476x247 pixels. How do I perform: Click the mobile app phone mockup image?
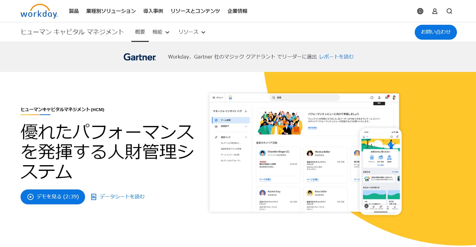click(x=381, y=171)
